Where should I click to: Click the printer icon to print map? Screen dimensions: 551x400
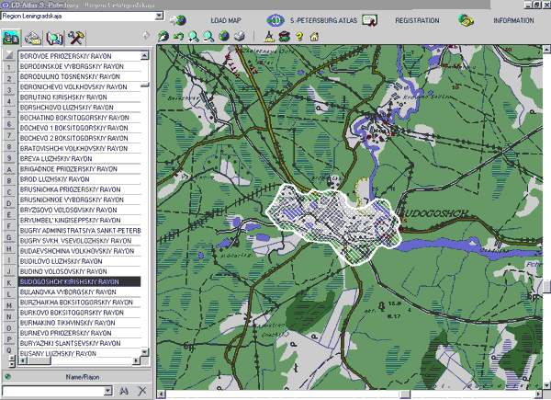coord(240,36)
